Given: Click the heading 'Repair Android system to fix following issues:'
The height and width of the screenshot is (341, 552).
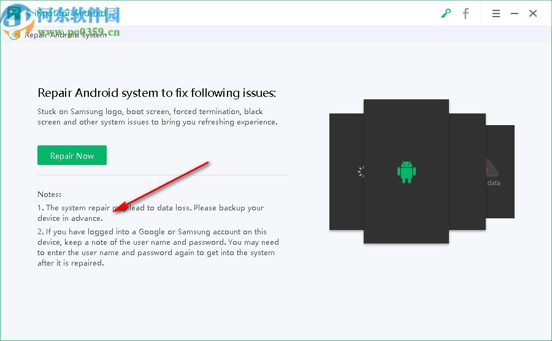Looking at the screenshot, I should point(156,93).
